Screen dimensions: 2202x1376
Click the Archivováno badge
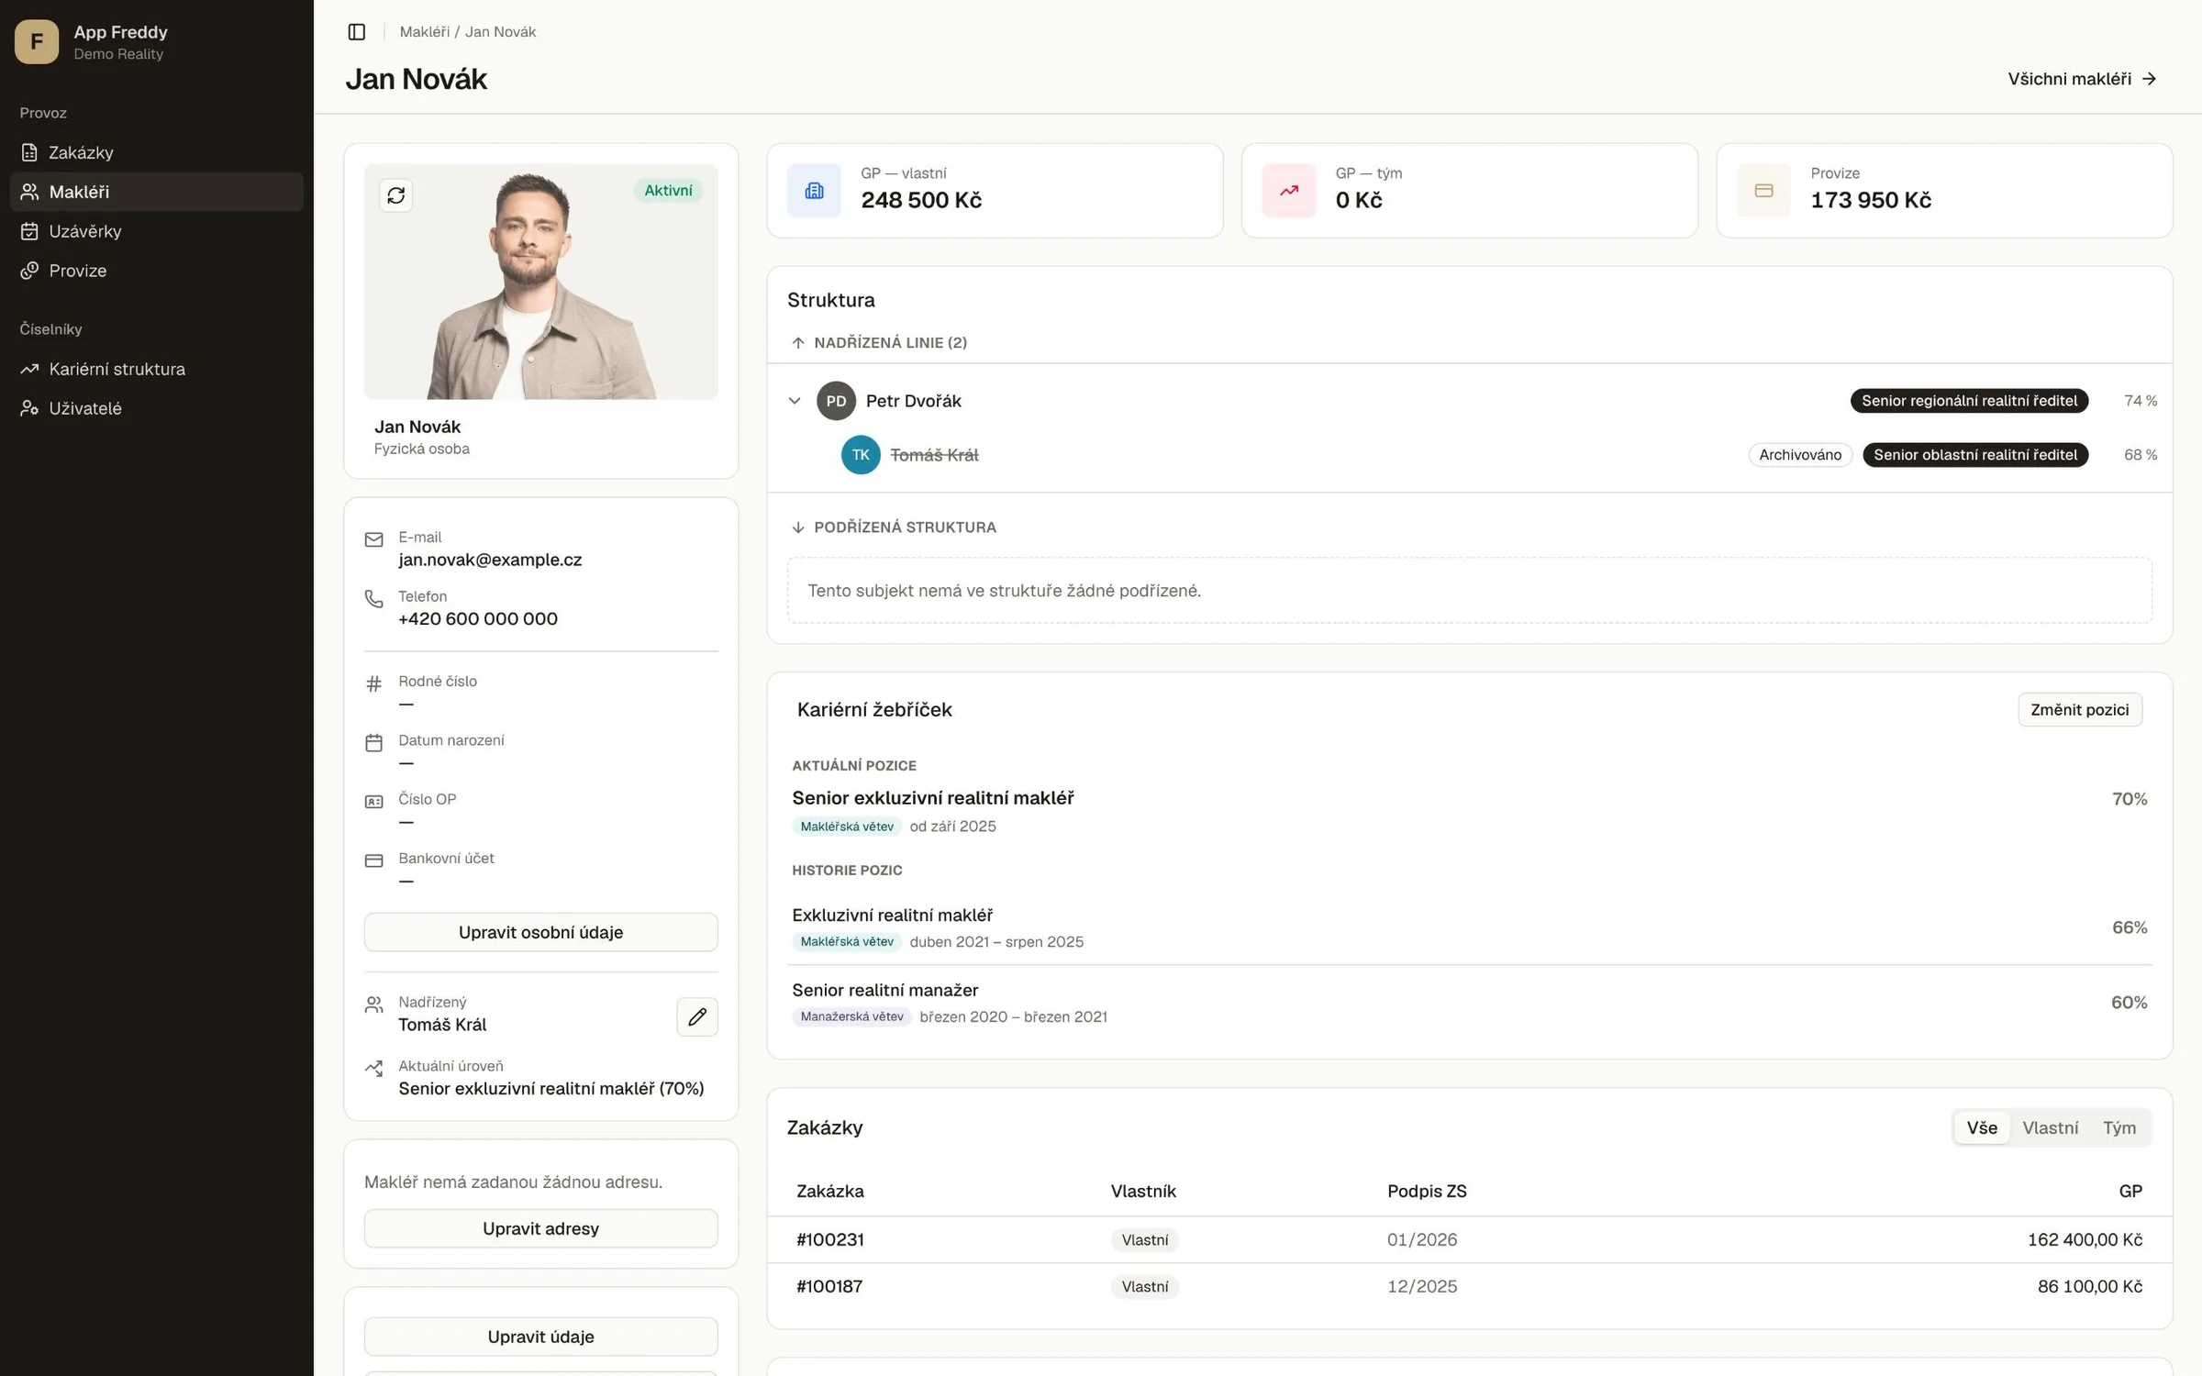point(1800,455)
